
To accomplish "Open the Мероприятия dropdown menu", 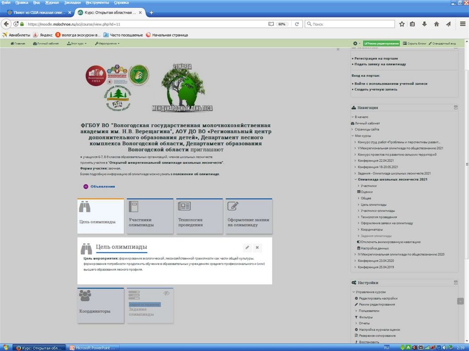I will tap(107, 43).
